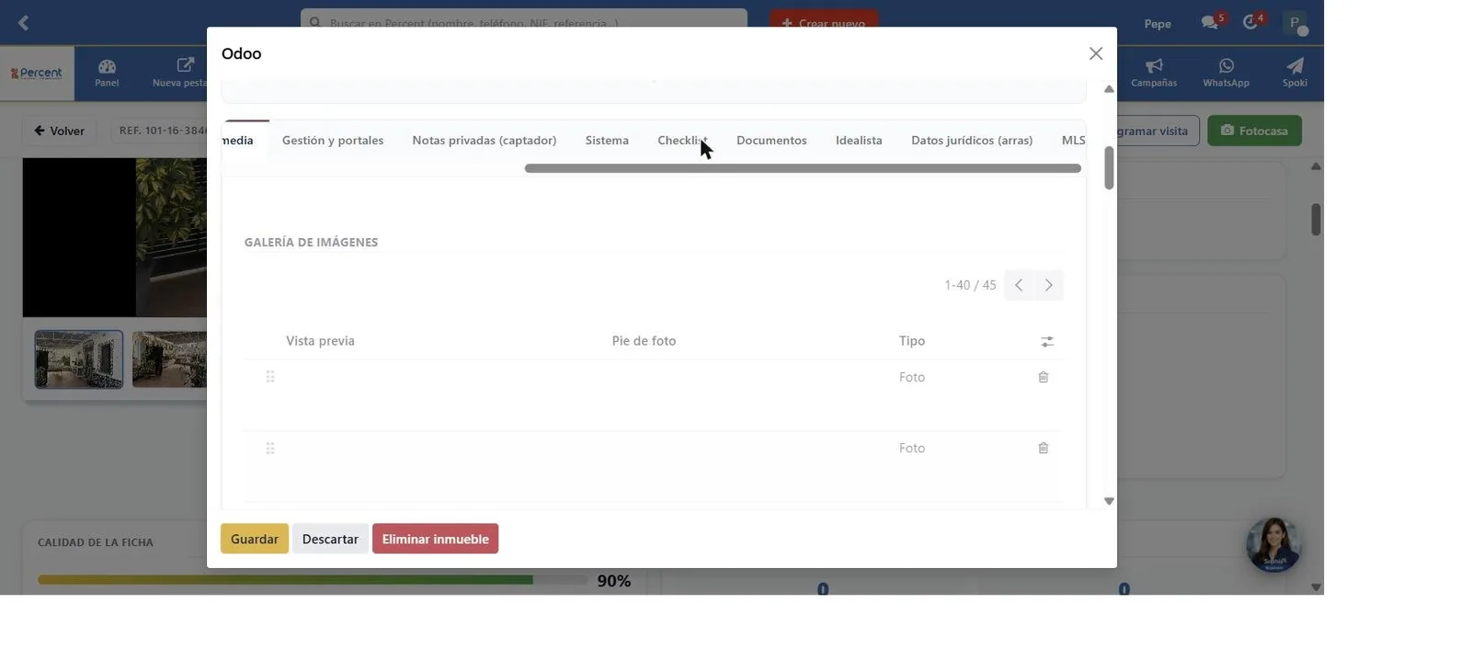The image size is (1471, 661).
Task: Save changes with Guardar button
Action: tap(255, 539)
